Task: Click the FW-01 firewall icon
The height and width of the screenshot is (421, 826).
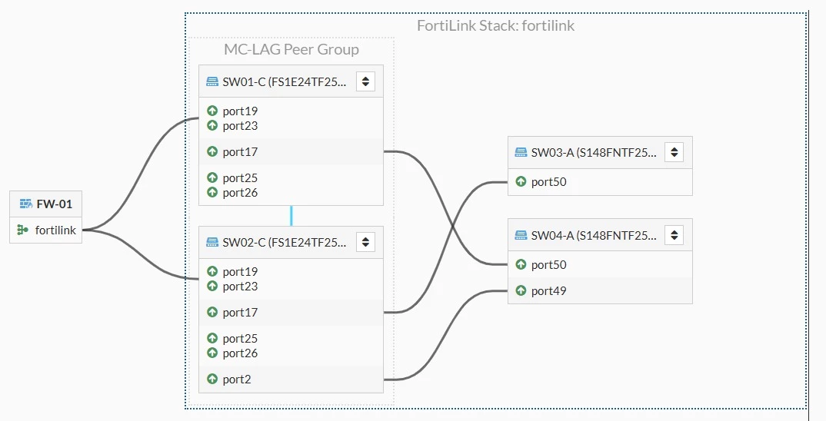Action: (x=26, y=204)
